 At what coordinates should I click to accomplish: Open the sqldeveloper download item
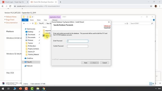(x=12, y=83)
